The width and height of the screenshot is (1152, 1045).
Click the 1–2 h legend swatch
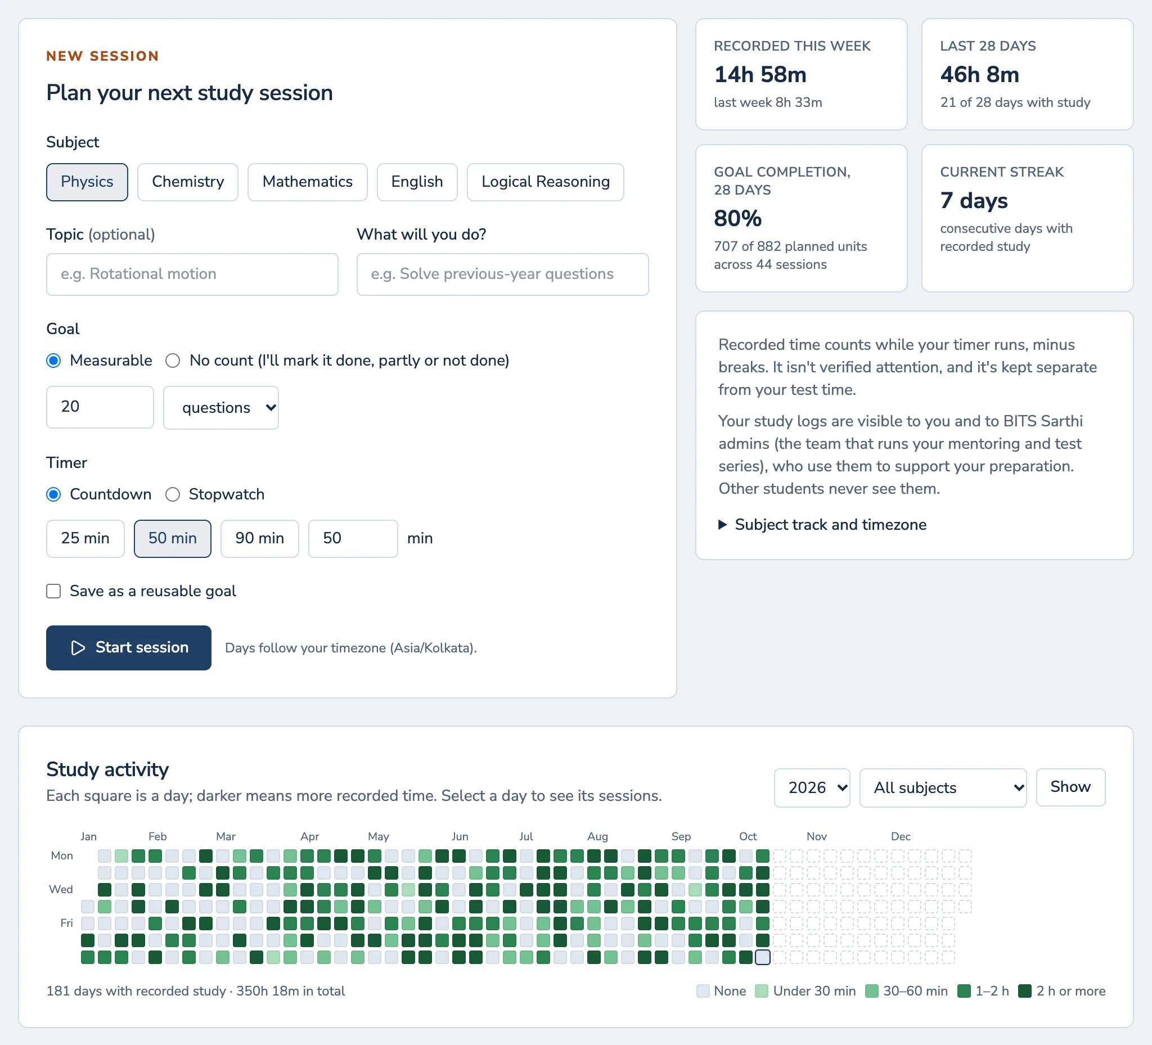pos(964,990)
